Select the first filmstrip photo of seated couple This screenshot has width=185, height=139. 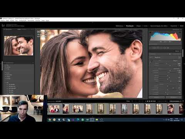(x=54, y=109)
